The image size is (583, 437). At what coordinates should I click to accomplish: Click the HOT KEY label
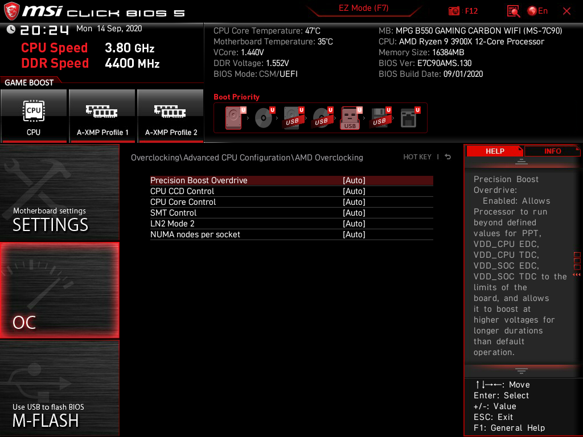tap(417, 157)
